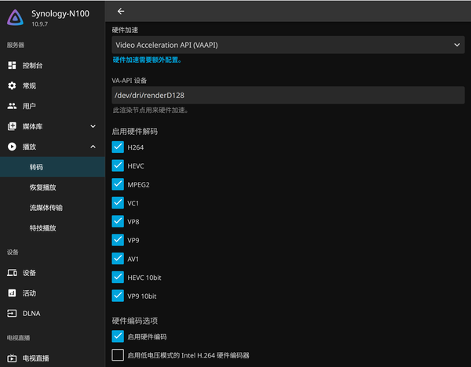Open 常规 gear settings icon

12,85
